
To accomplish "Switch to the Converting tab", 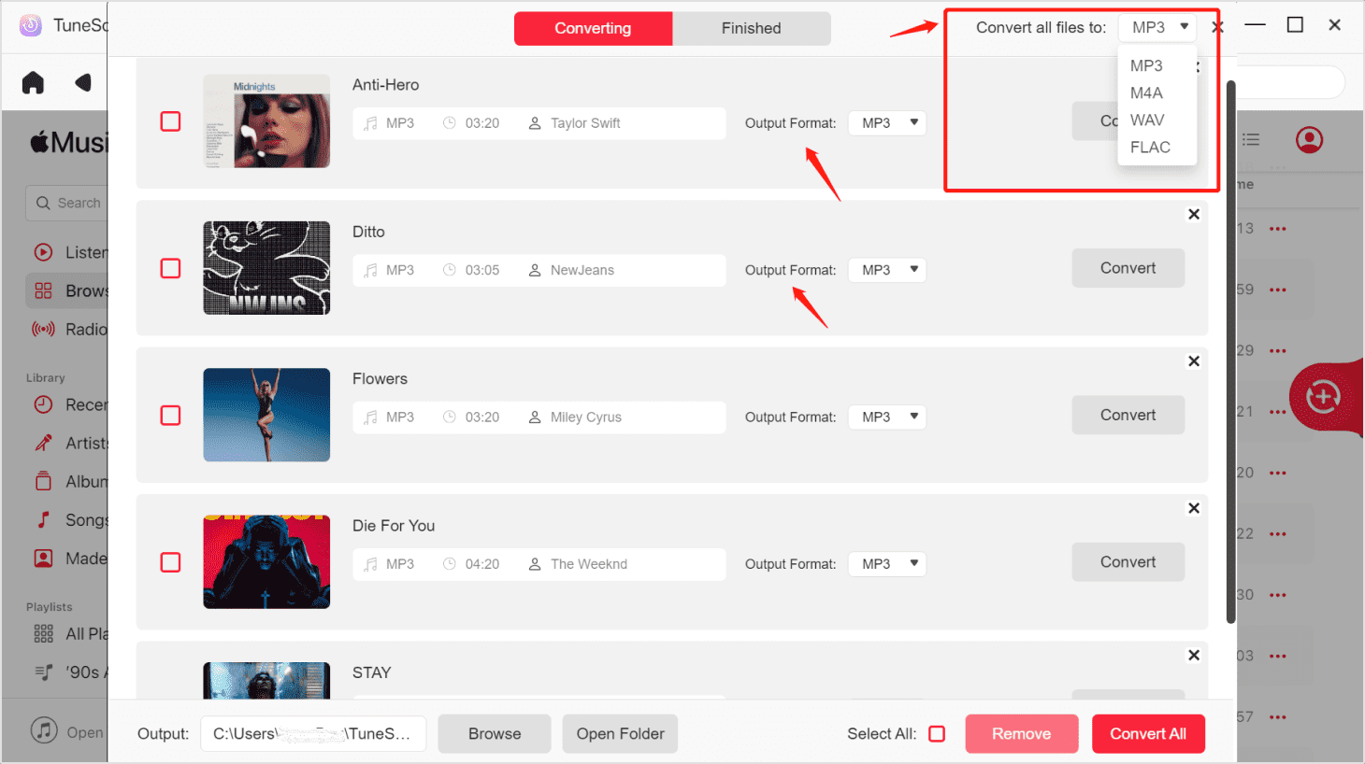I will pos(593,28).
